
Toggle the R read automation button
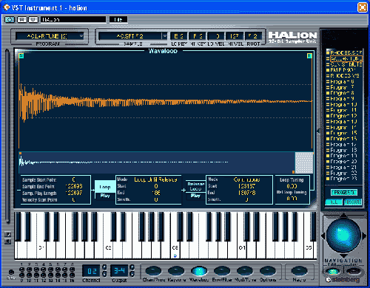click(22, 19)
